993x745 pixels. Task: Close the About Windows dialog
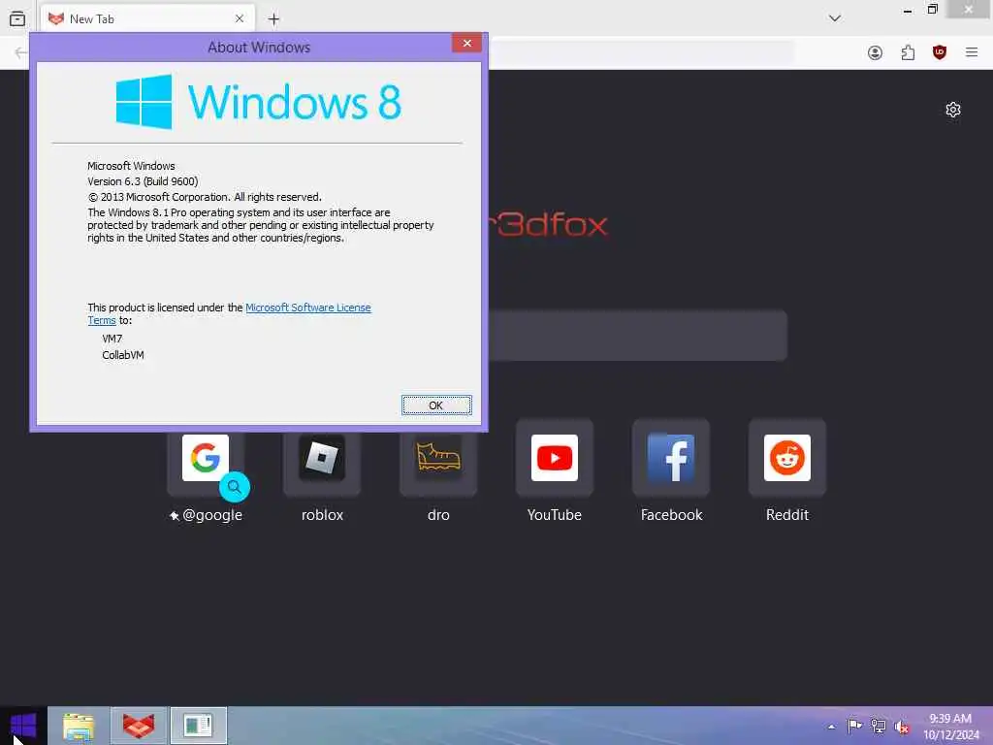coord(466,43)
